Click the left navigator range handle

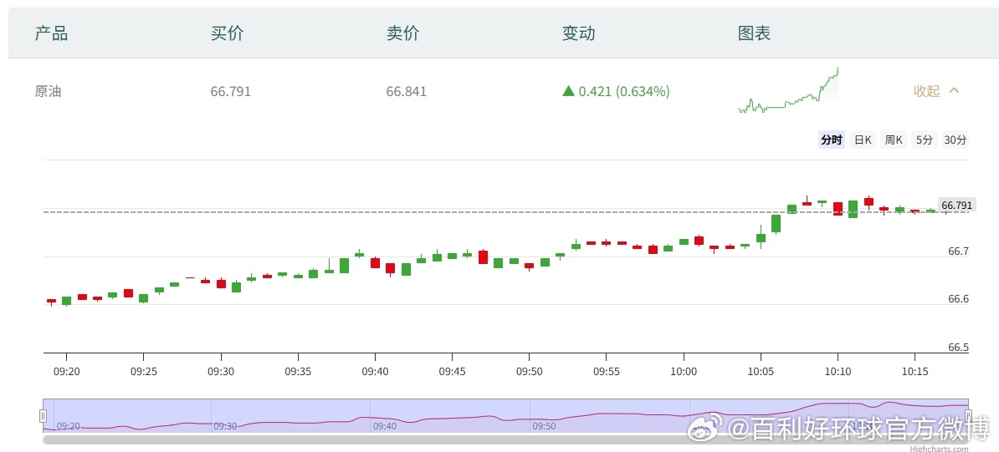coord(43,416)
